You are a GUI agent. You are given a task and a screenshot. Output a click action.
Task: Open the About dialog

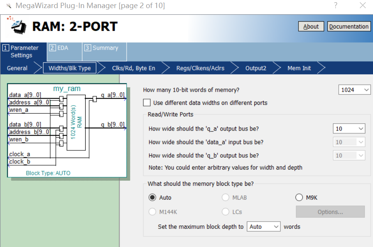[311, 26]
